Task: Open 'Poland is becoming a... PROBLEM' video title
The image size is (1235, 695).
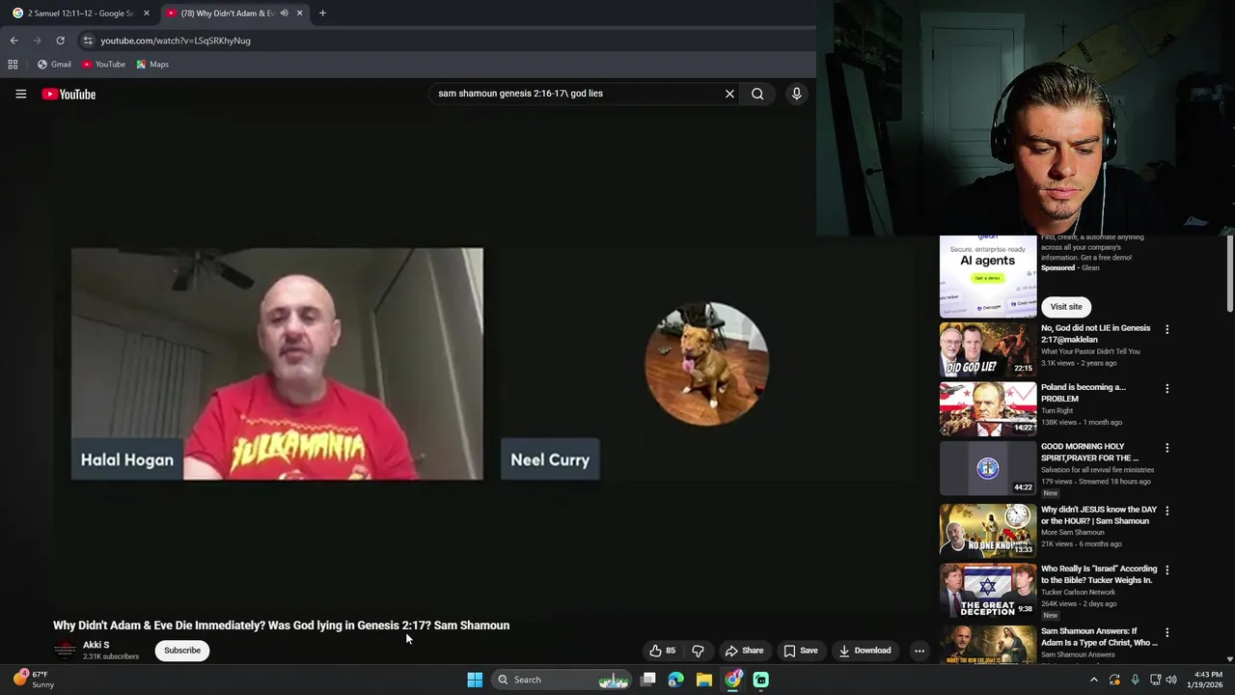Action: pos(1083,393)
